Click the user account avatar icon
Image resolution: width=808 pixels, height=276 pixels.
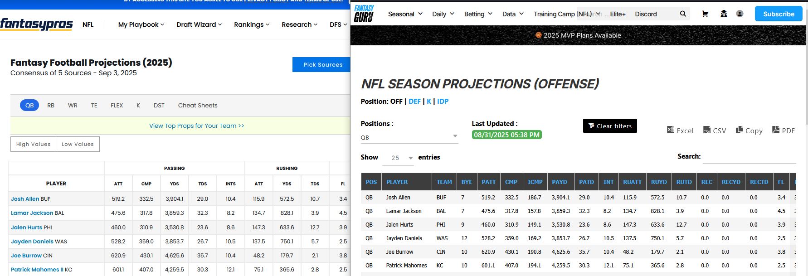[x=740, y=14]
